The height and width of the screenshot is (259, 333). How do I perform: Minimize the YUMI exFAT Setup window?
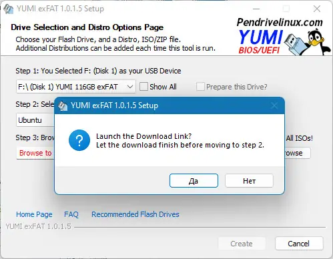(x=256, y=9)
